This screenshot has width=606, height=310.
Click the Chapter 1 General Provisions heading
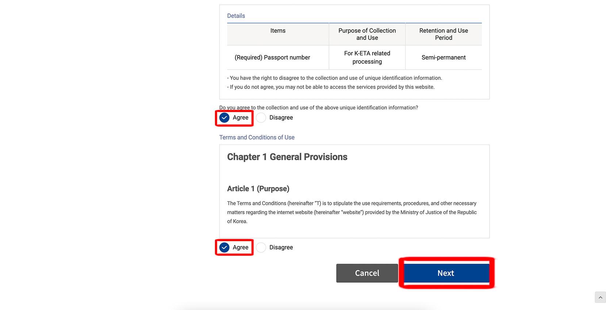click(287, 157)
